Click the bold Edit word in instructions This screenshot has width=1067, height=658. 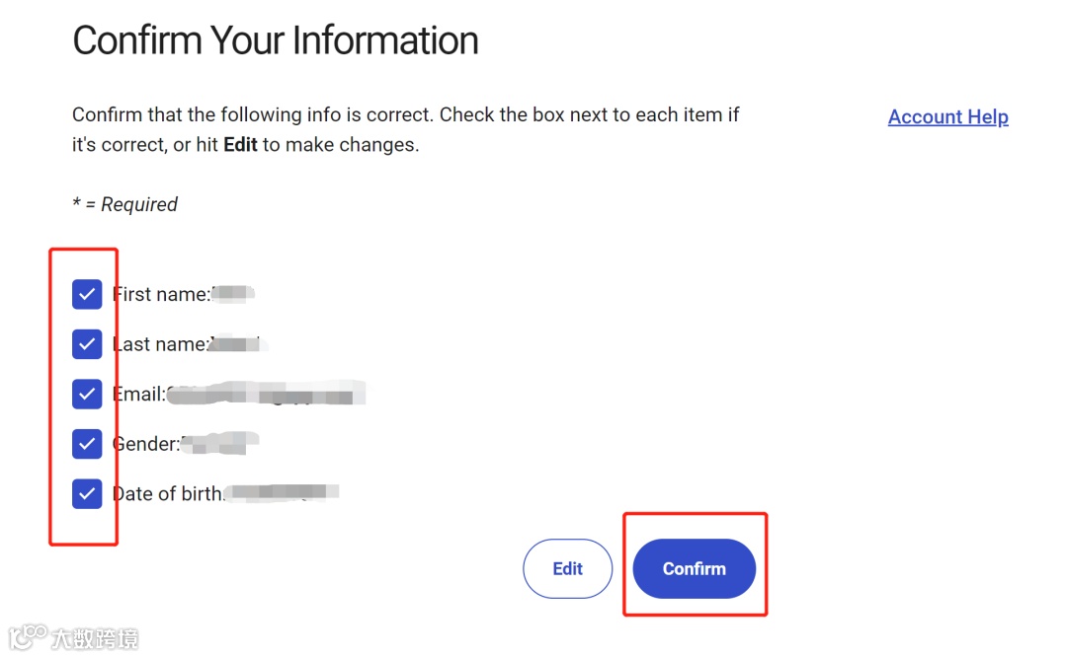[x=240, y=145]
